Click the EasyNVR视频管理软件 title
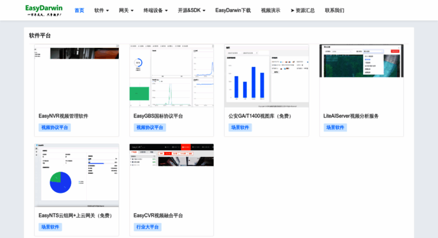The width and height of the screenshot is (438, 238). point(63,116)
